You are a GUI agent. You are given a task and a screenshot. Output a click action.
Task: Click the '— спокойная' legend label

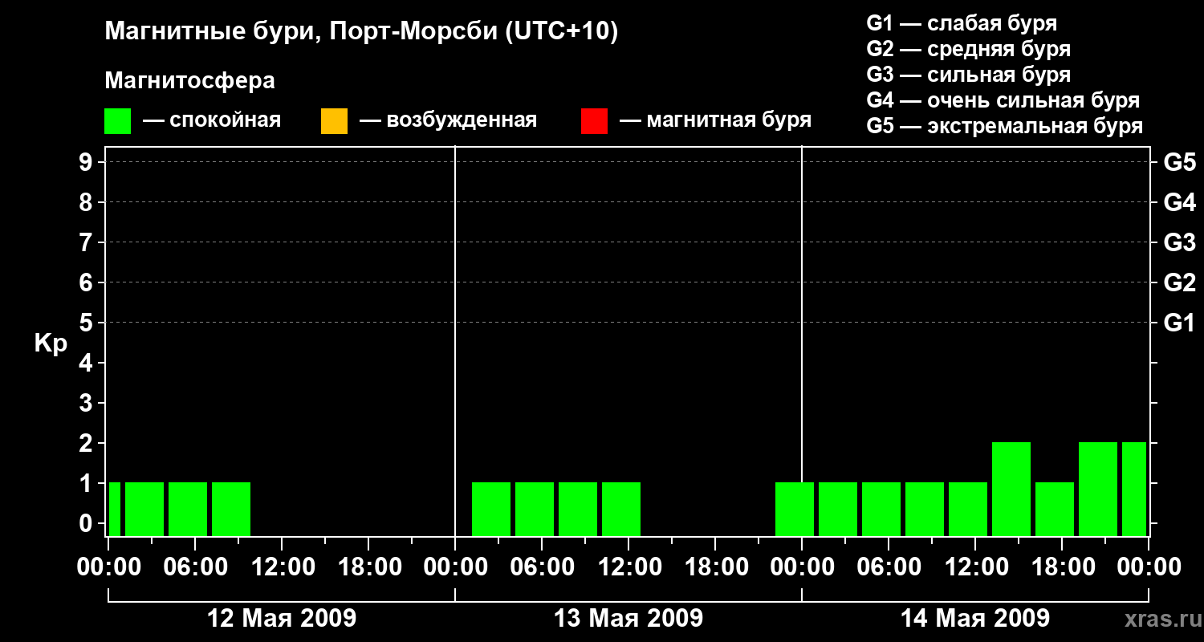(212, 120)
